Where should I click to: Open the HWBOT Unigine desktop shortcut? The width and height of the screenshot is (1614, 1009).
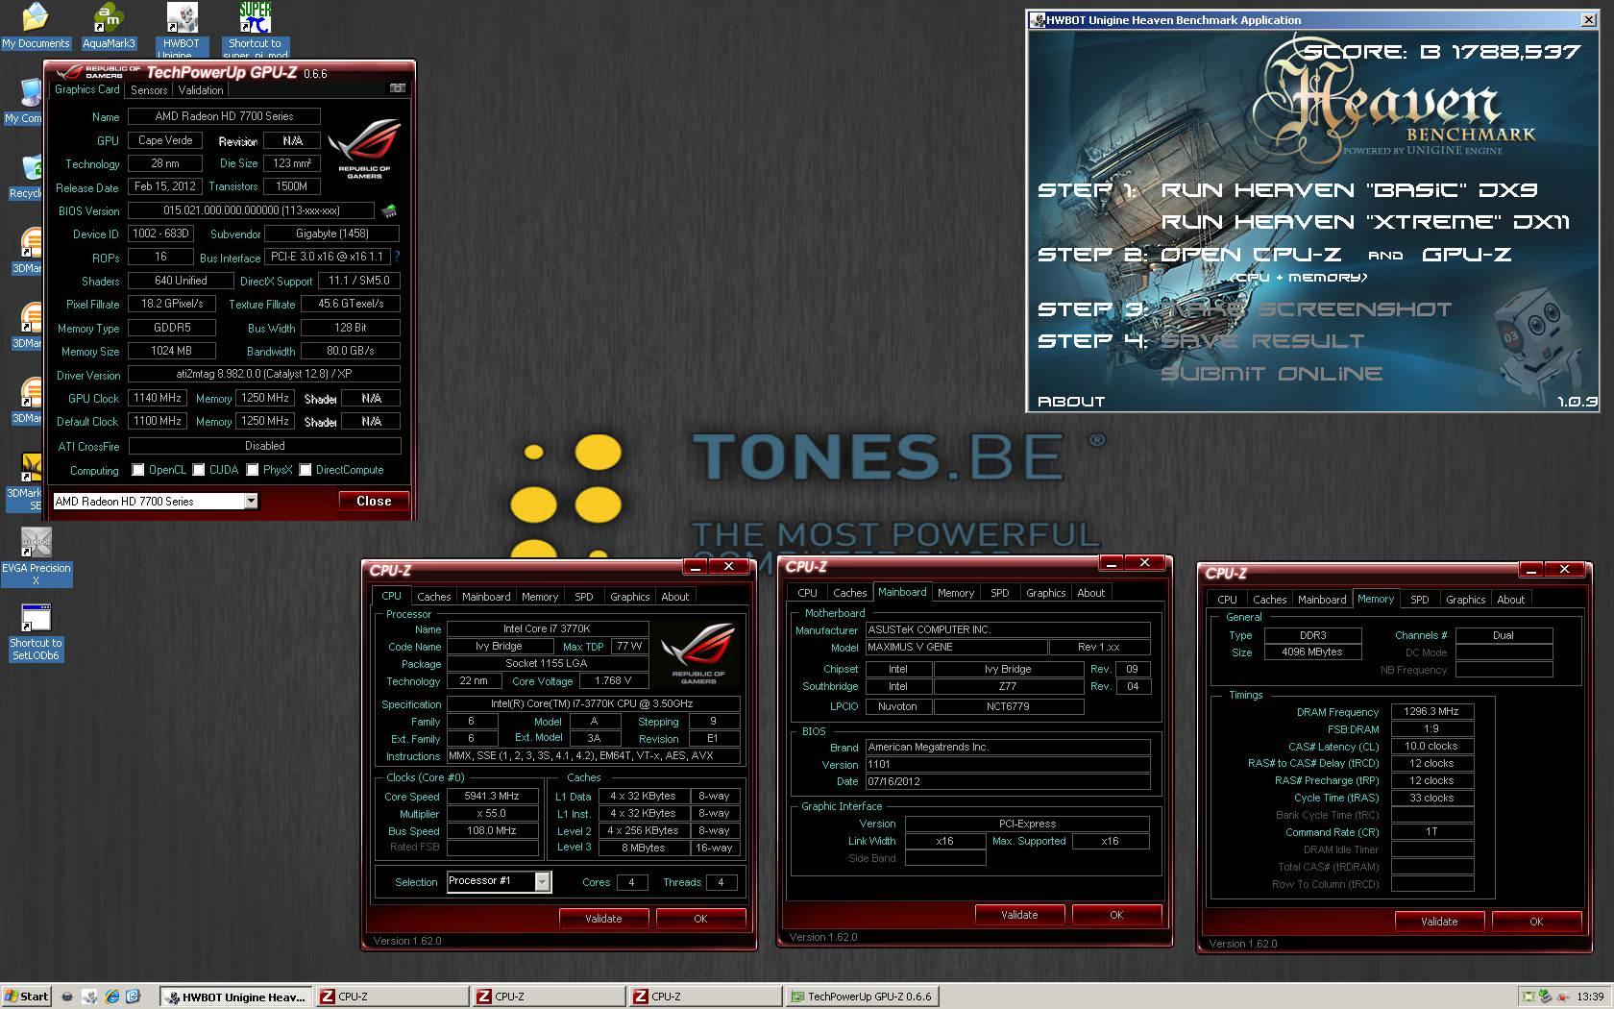pos(182,29)
